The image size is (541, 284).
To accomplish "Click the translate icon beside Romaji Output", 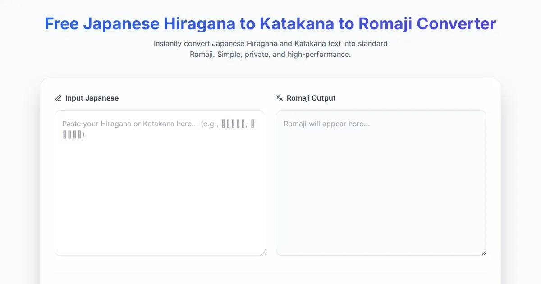I will point(280,98).
